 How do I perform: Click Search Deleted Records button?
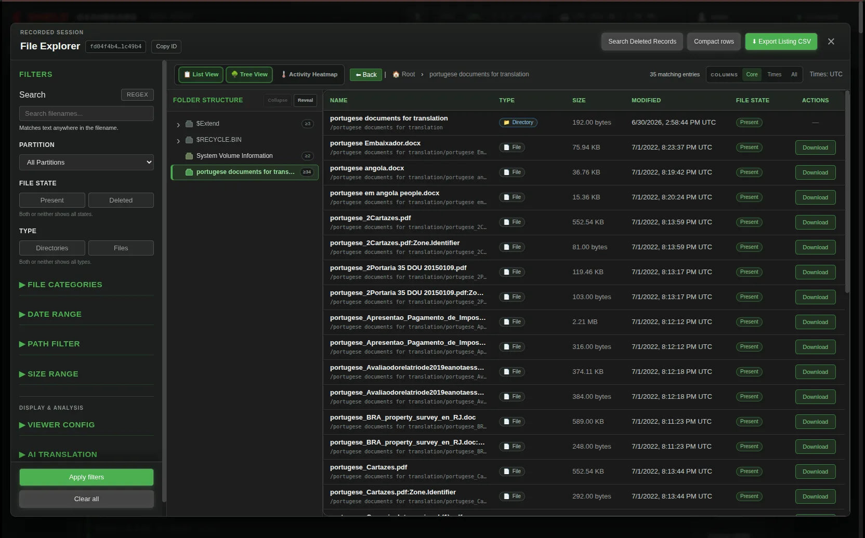click(x=642, y=42)
